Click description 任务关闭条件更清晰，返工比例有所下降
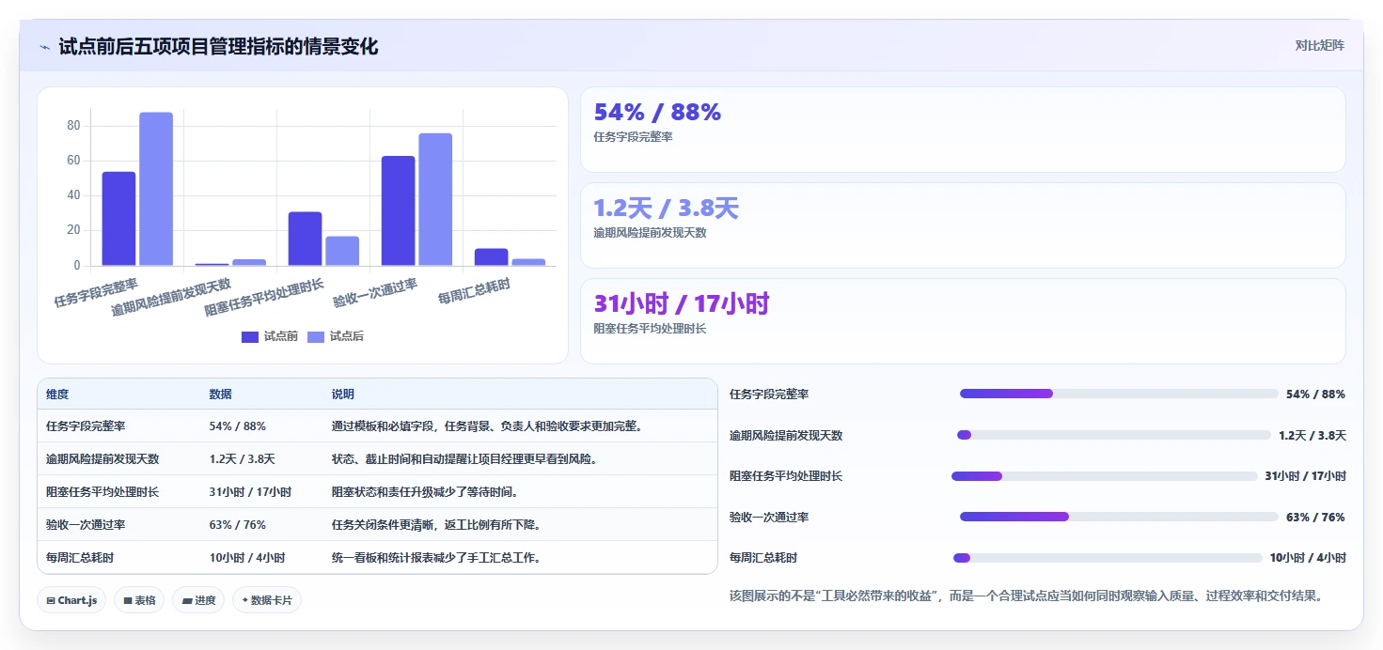 (x=436, y=525)
